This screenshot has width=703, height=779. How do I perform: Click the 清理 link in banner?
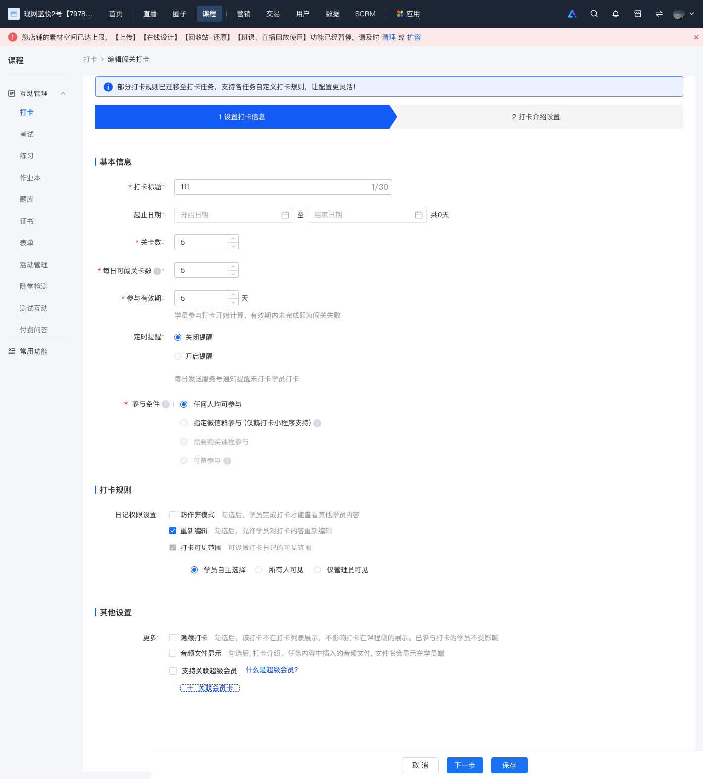389,37
